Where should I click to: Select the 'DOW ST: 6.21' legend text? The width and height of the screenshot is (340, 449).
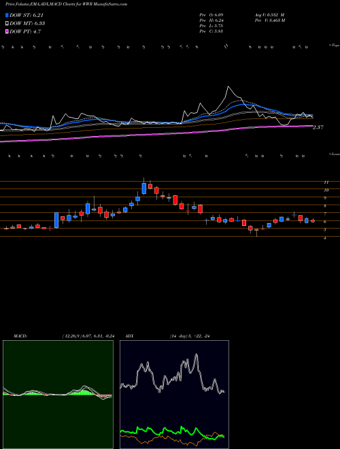tap(27, 16)
